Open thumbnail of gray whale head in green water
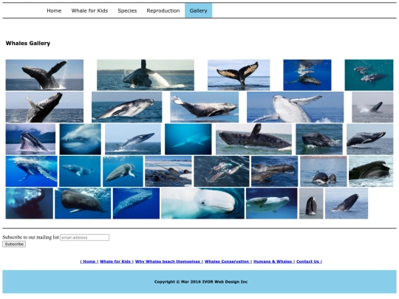The width and height of the screenshot is (399, 299). pyautogui.click(x=319, y=139)
